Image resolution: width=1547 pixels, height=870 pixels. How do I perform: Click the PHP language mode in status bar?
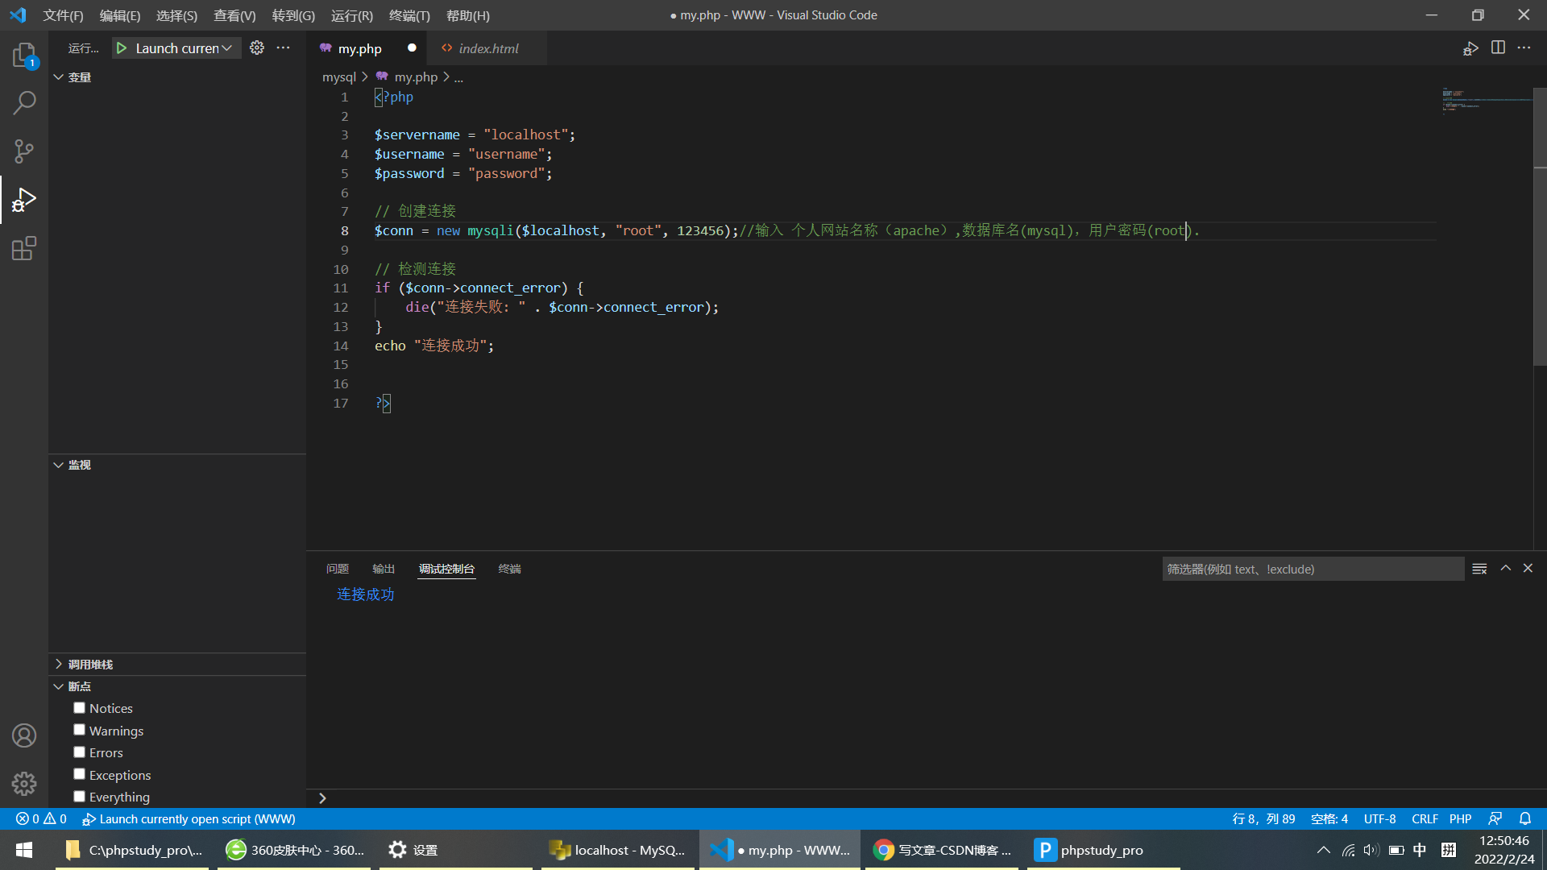click(x=1460, y=818)
